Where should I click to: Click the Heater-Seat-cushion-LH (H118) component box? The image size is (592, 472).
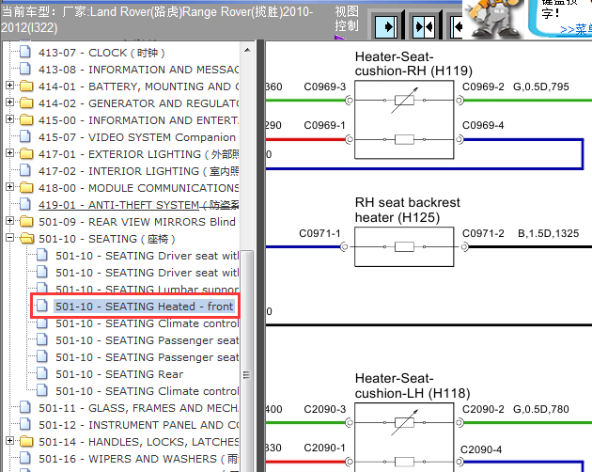(404, 437)
